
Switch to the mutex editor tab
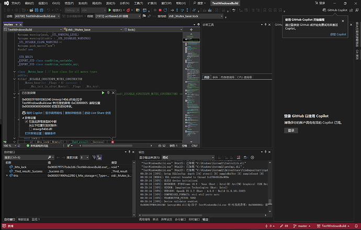point(8,24)
